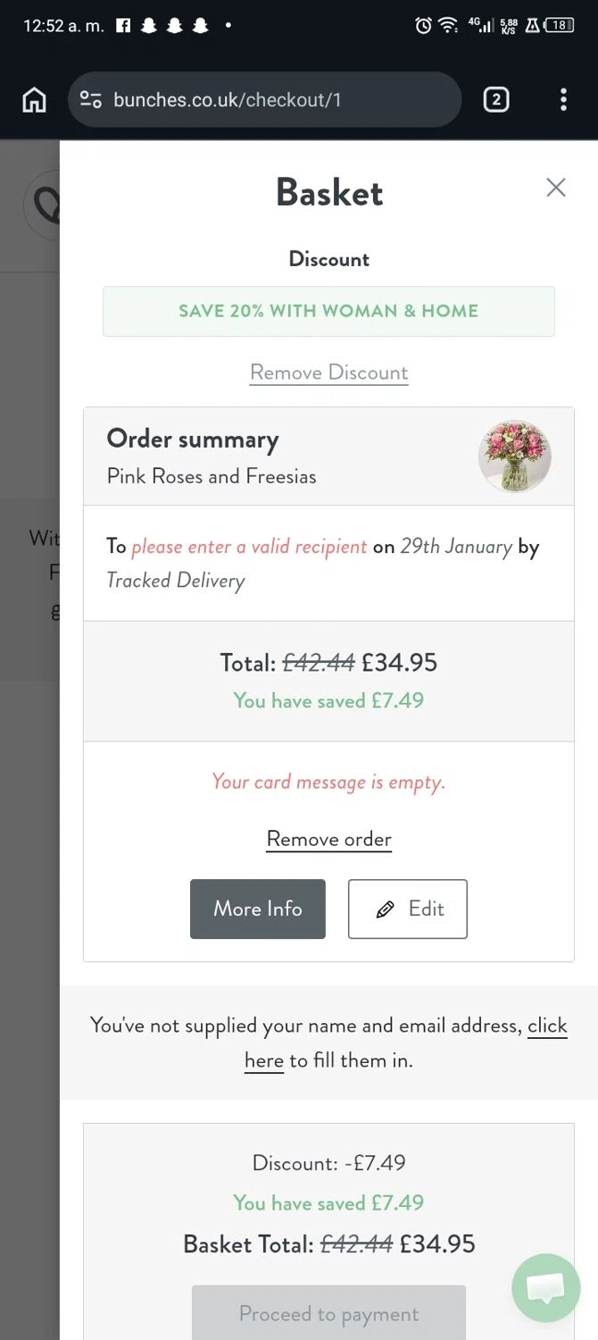Tap 'please enter a valid recipient' text

249,547
